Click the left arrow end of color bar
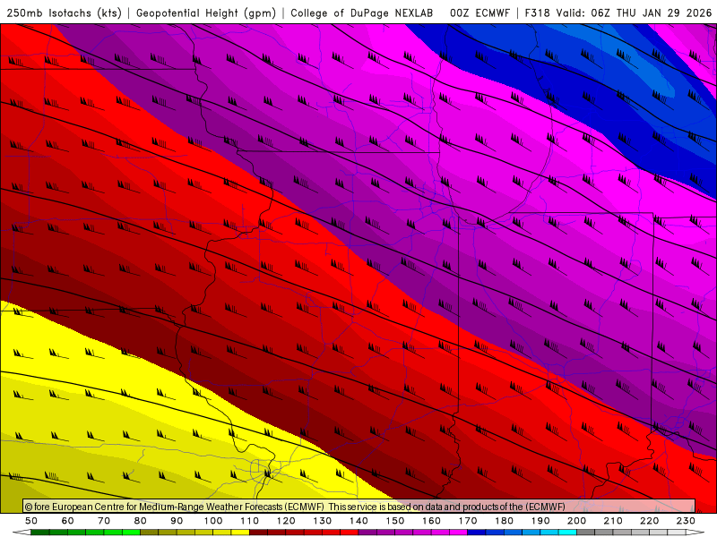The height and width of the screenshot is (537, 717). pos(22,533)
